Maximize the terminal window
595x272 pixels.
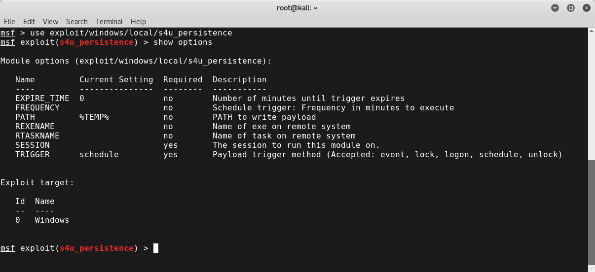(571, 7)
